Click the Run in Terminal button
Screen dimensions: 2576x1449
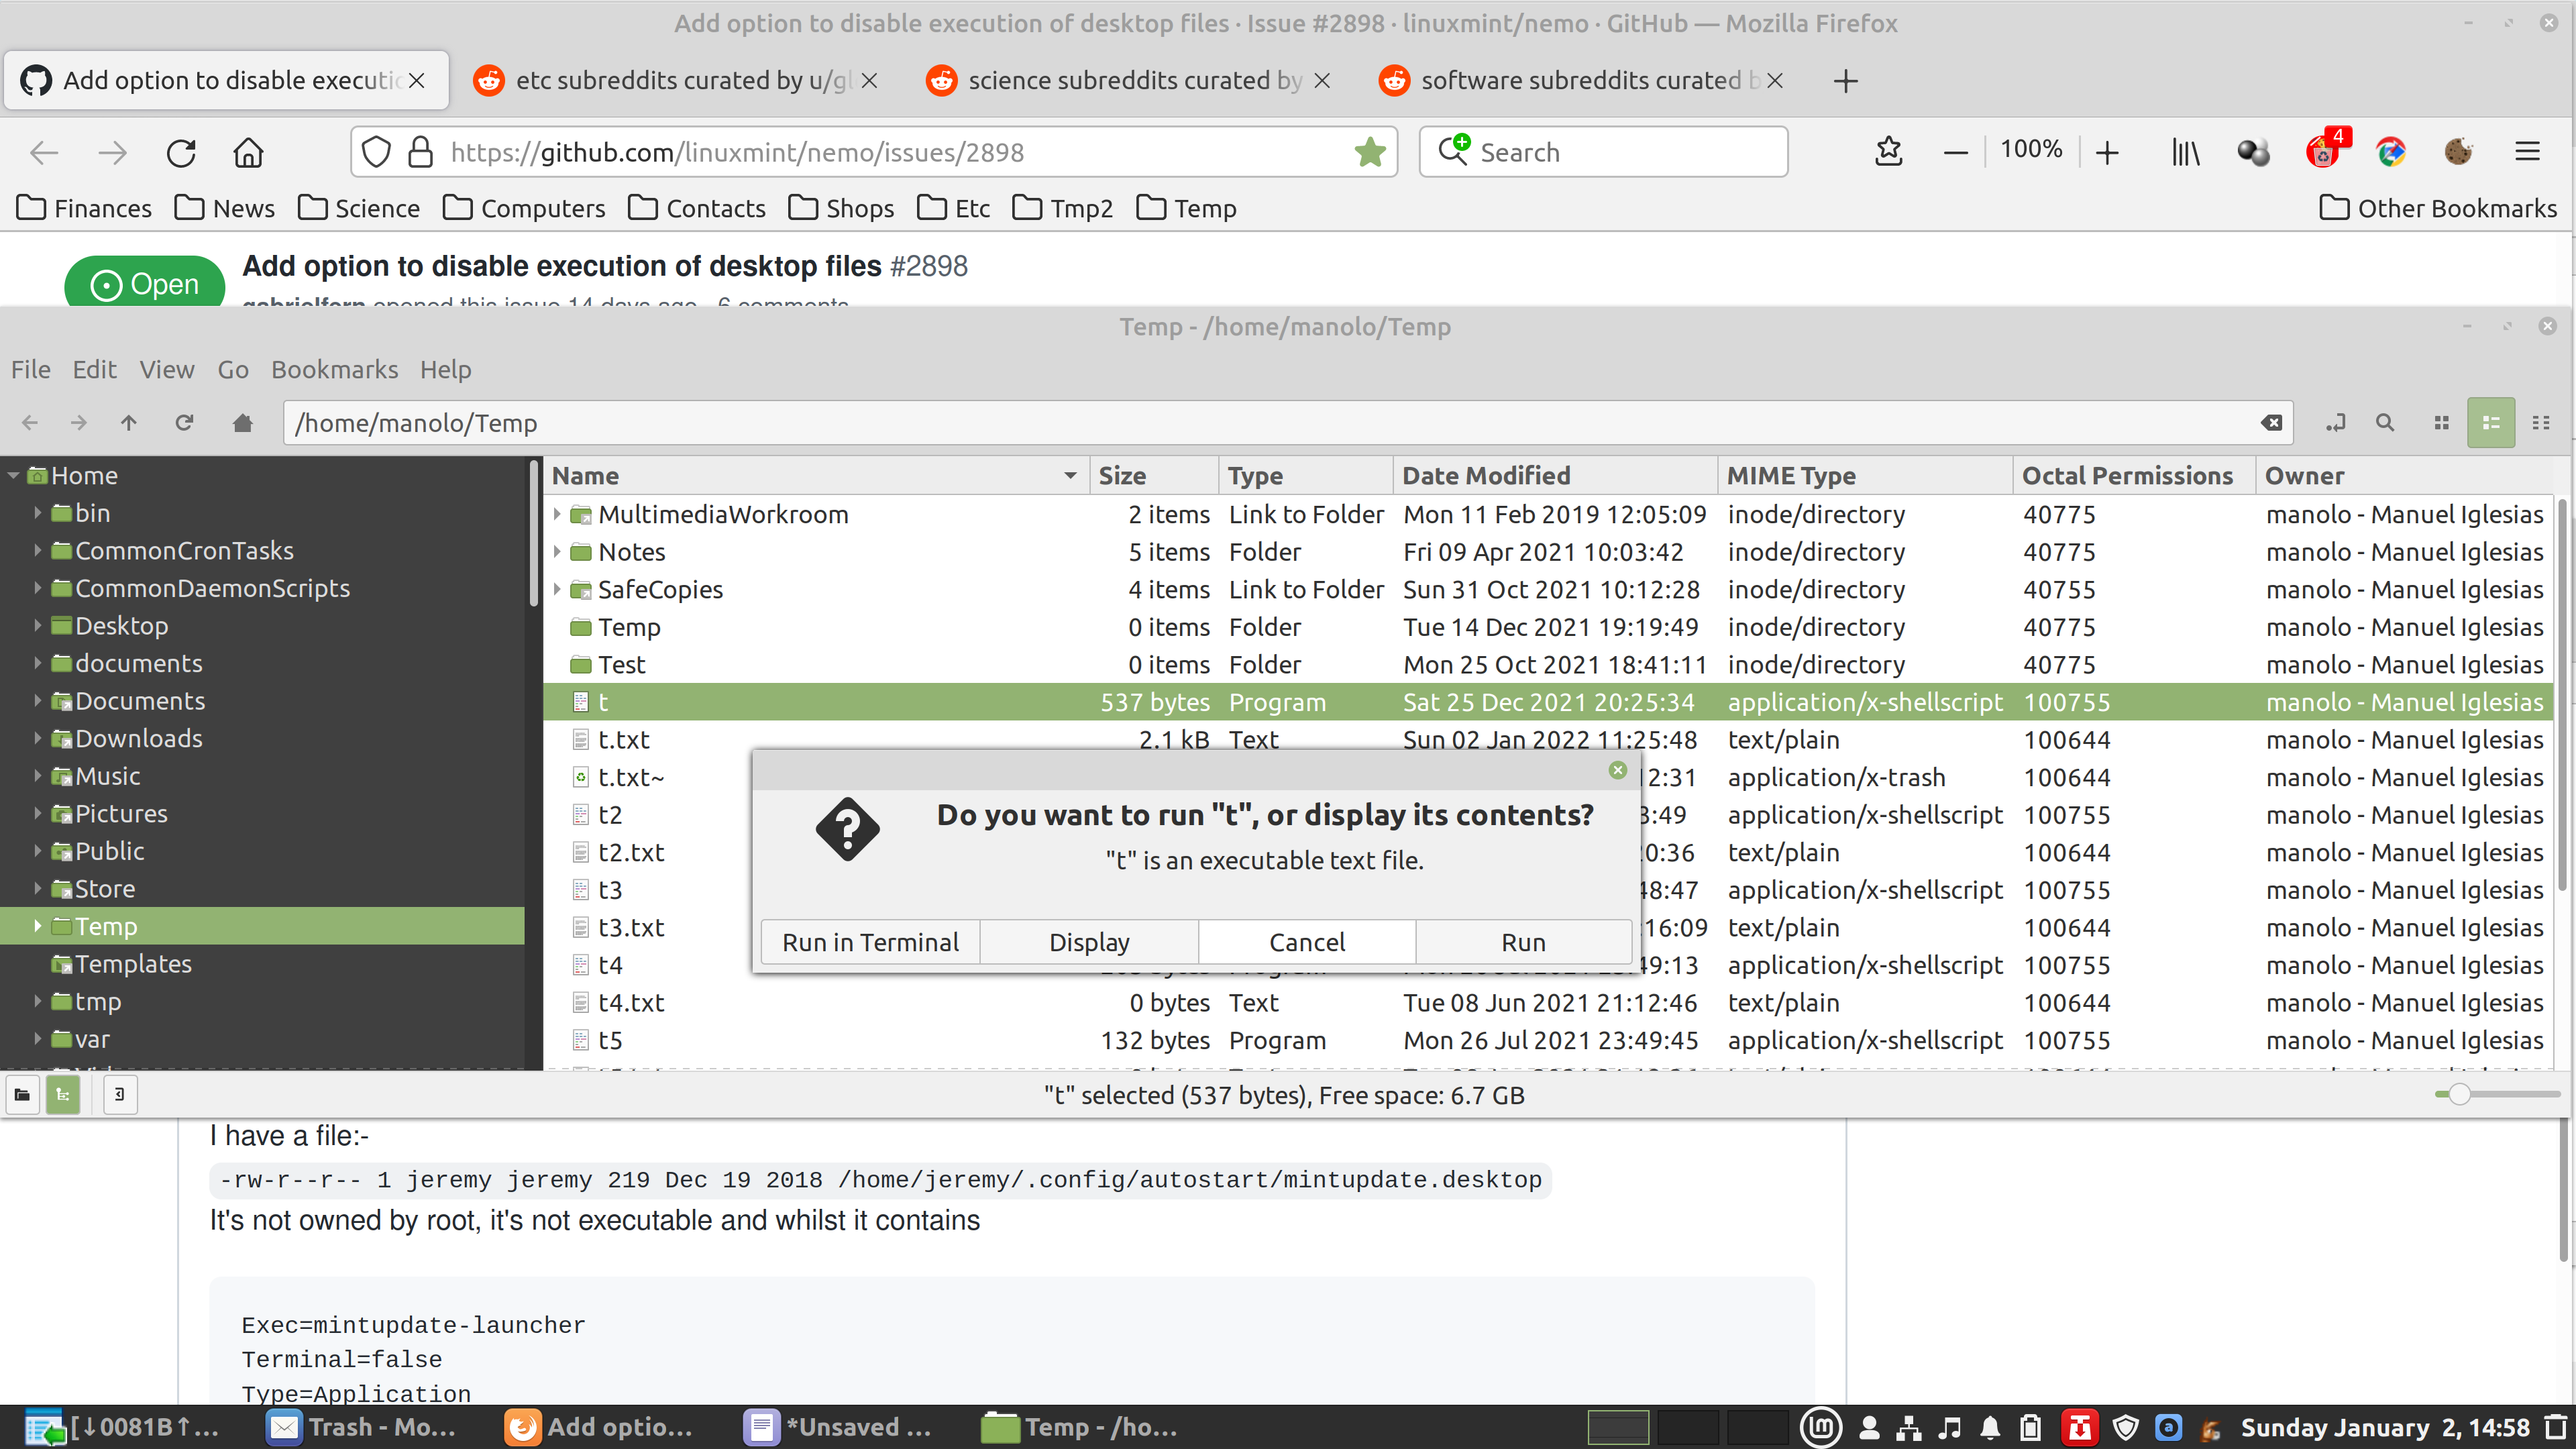coord(869,941)
